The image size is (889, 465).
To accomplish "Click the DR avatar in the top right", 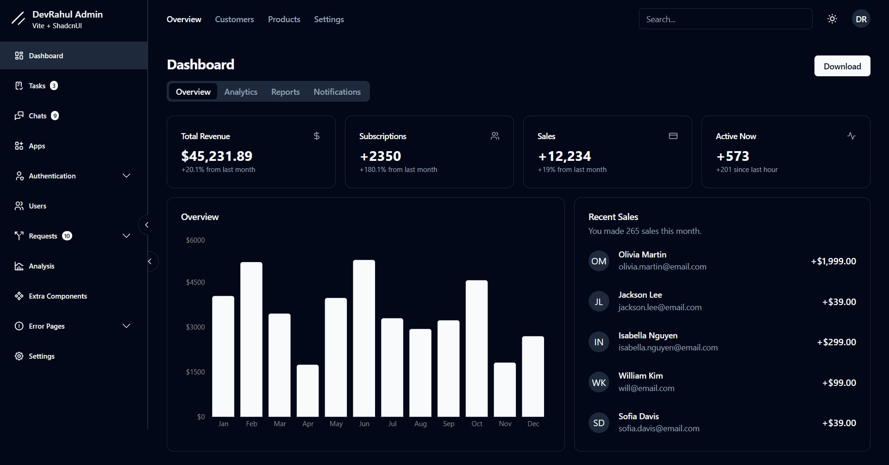I will click(x=861, y=18).
